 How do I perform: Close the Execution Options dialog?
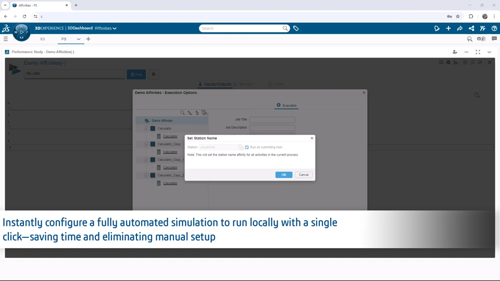click(x=364, y=93)
